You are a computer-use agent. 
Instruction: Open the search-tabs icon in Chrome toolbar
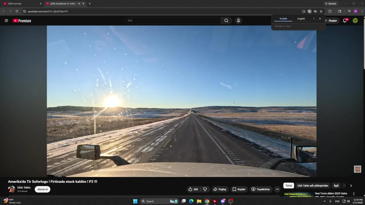[339, 11]
